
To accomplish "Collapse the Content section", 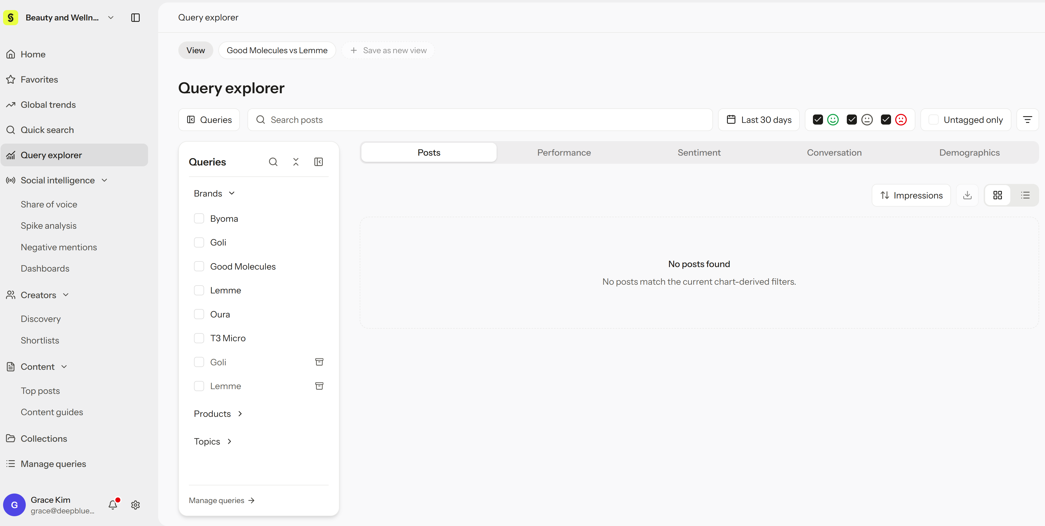I will coord(64,367).
